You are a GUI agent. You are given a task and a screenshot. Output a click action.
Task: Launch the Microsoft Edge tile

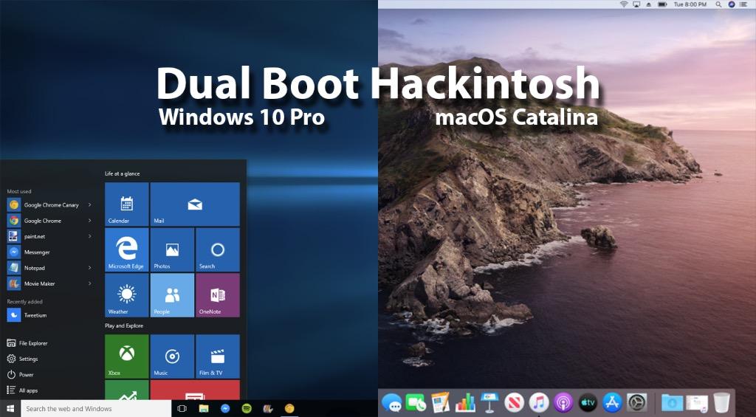pyautogui.click(x=126, y=249)
